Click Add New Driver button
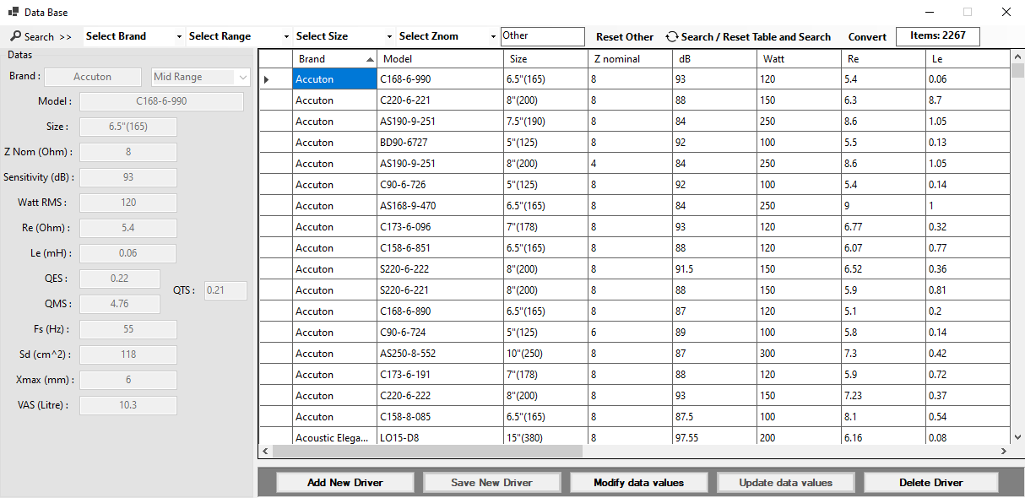 coord(345,483)
